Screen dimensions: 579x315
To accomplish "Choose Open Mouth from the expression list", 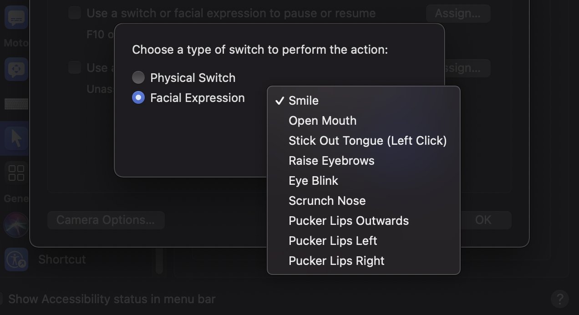I will click(322, 121).
